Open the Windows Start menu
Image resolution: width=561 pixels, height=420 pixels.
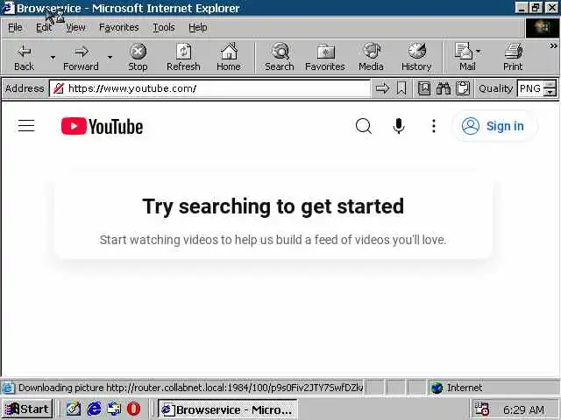click(27, 409)
